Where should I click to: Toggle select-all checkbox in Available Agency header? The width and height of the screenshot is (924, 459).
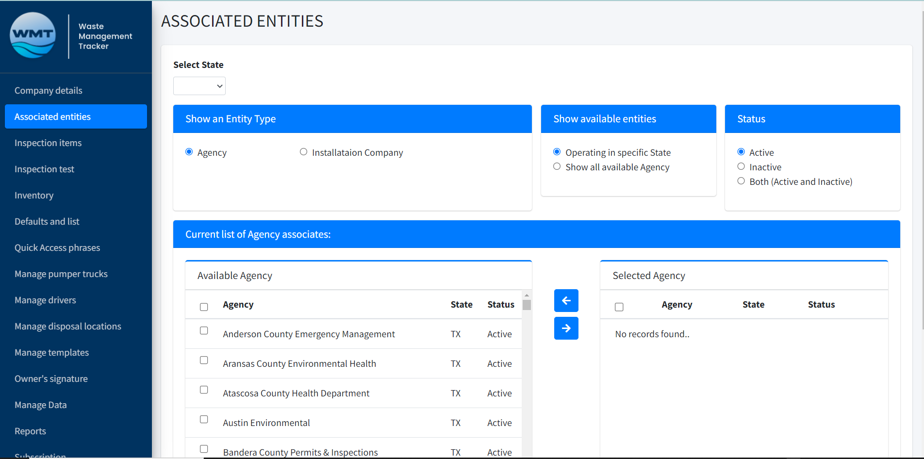(204, 307)
